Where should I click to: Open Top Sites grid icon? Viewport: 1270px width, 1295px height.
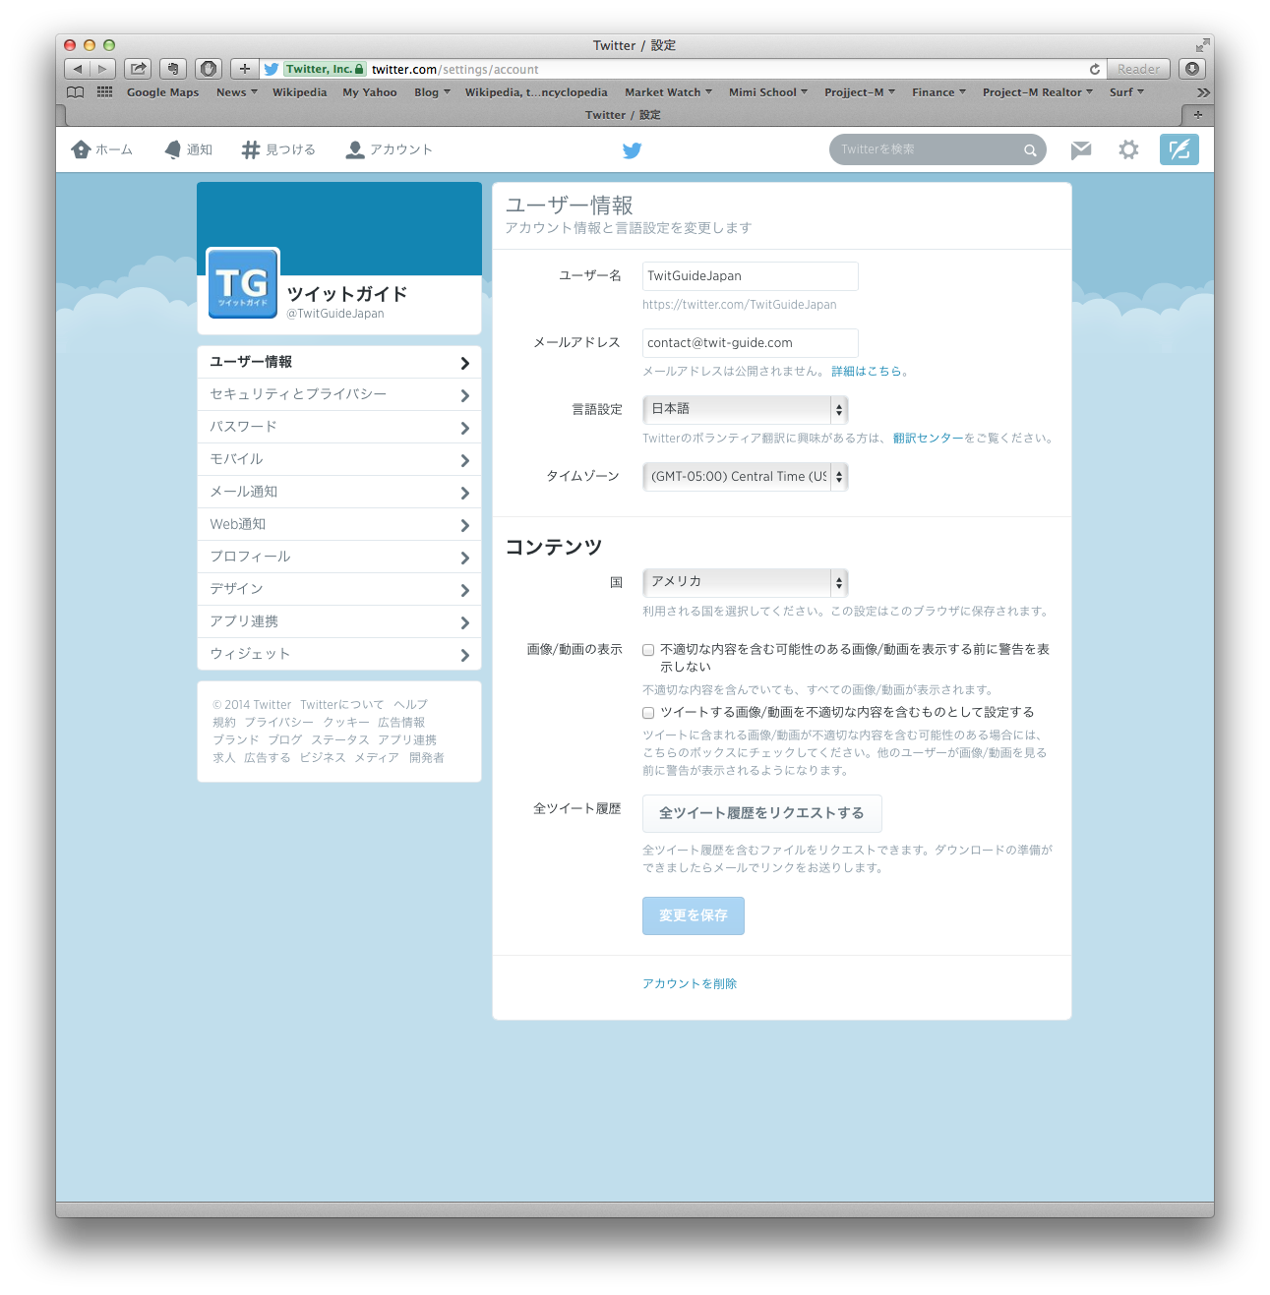[104, 91]
